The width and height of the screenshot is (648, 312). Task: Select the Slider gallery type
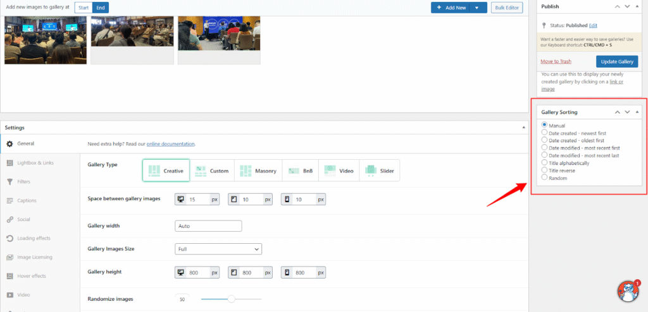coord(380,171)
